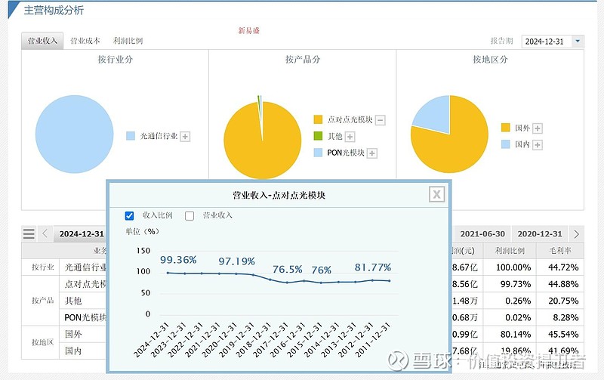Go to previous dates with left arrow
The width and height of the screenshot is (604, 380).
pyautogui.click(x=45, y=233)
